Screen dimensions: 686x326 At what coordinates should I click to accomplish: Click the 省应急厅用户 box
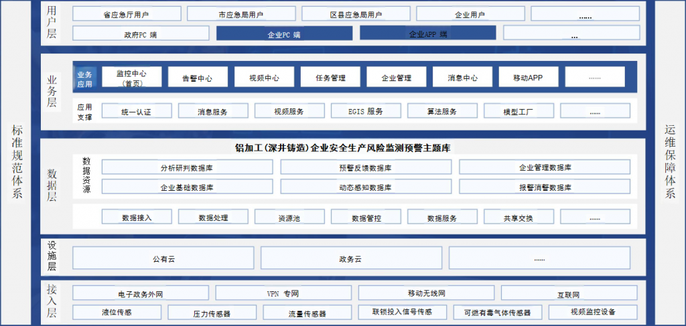[x=126, y=14]
